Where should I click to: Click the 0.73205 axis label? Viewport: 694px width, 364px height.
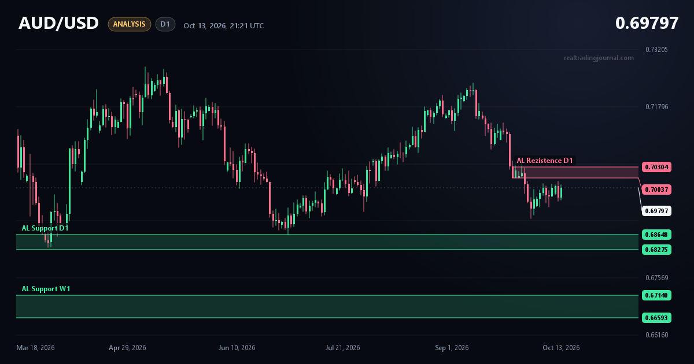[x=656, y=50]
